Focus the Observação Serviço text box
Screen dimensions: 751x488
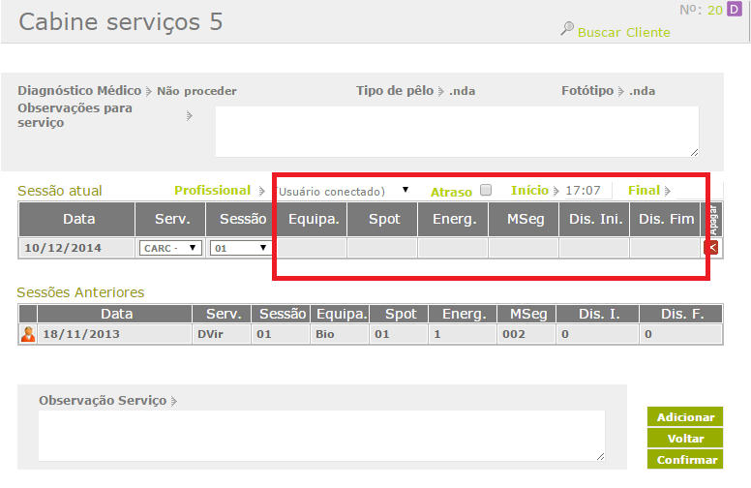pos(321,435)
